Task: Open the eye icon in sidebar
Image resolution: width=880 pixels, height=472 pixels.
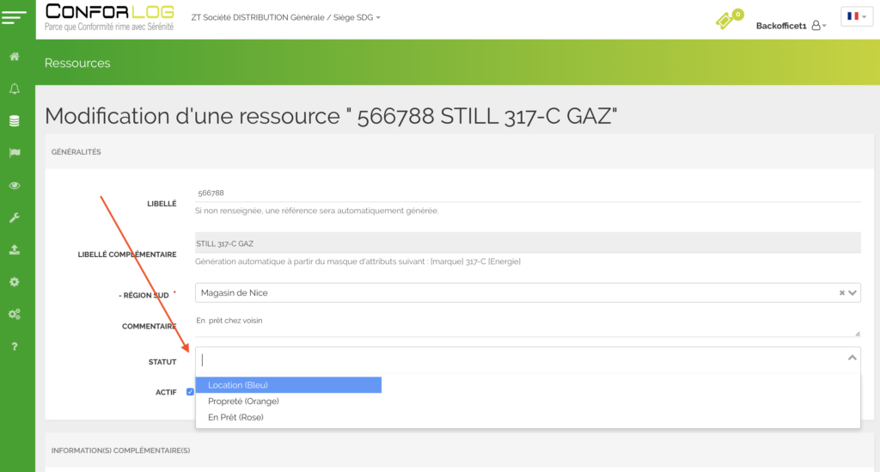Action: (15, 186)
